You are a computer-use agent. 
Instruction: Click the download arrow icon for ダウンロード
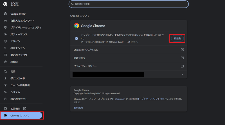click(5, 78)
